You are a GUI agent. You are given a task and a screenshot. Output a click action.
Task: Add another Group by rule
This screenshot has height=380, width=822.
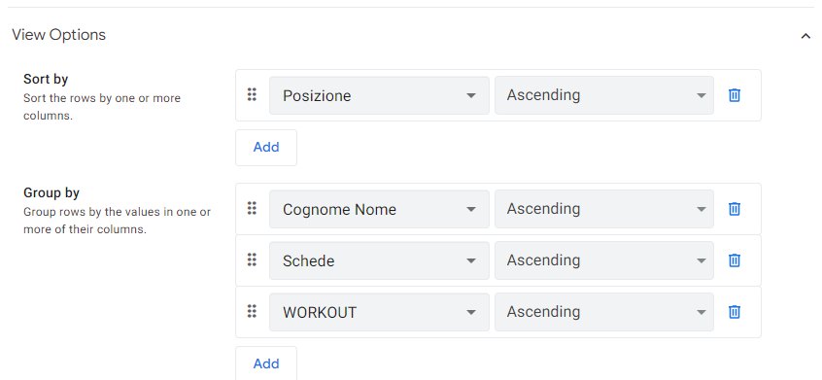pos(266,363)
